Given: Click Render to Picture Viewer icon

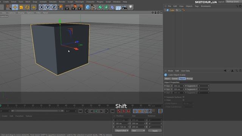Looking at the screenshot, I should click(x=74, y=7).
